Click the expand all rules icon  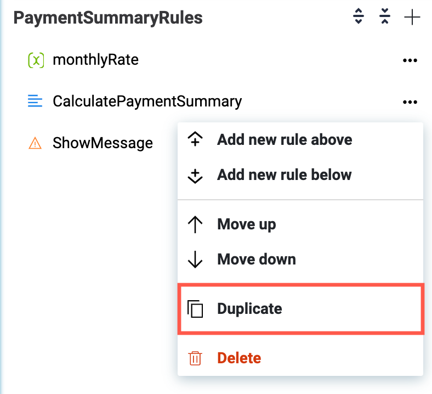(x=359, y=18)
